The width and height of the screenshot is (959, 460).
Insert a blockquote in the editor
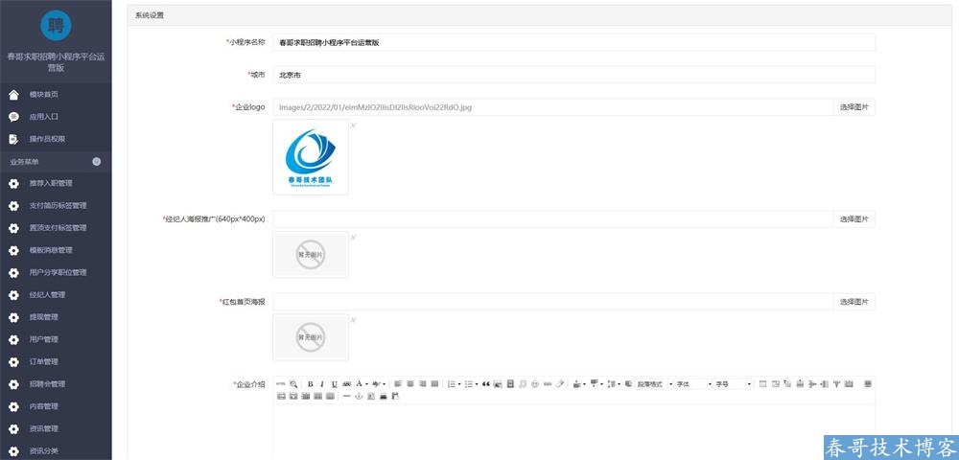(486, 384)
